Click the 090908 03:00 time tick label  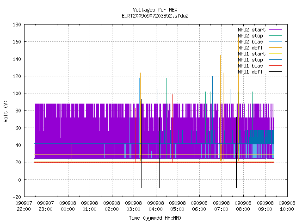click(134, 206)
